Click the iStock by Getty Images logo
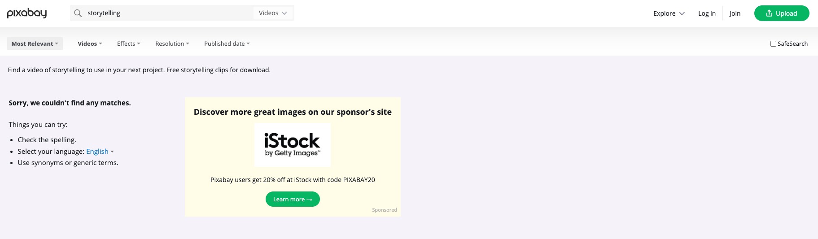 click(x=293, y=145)
